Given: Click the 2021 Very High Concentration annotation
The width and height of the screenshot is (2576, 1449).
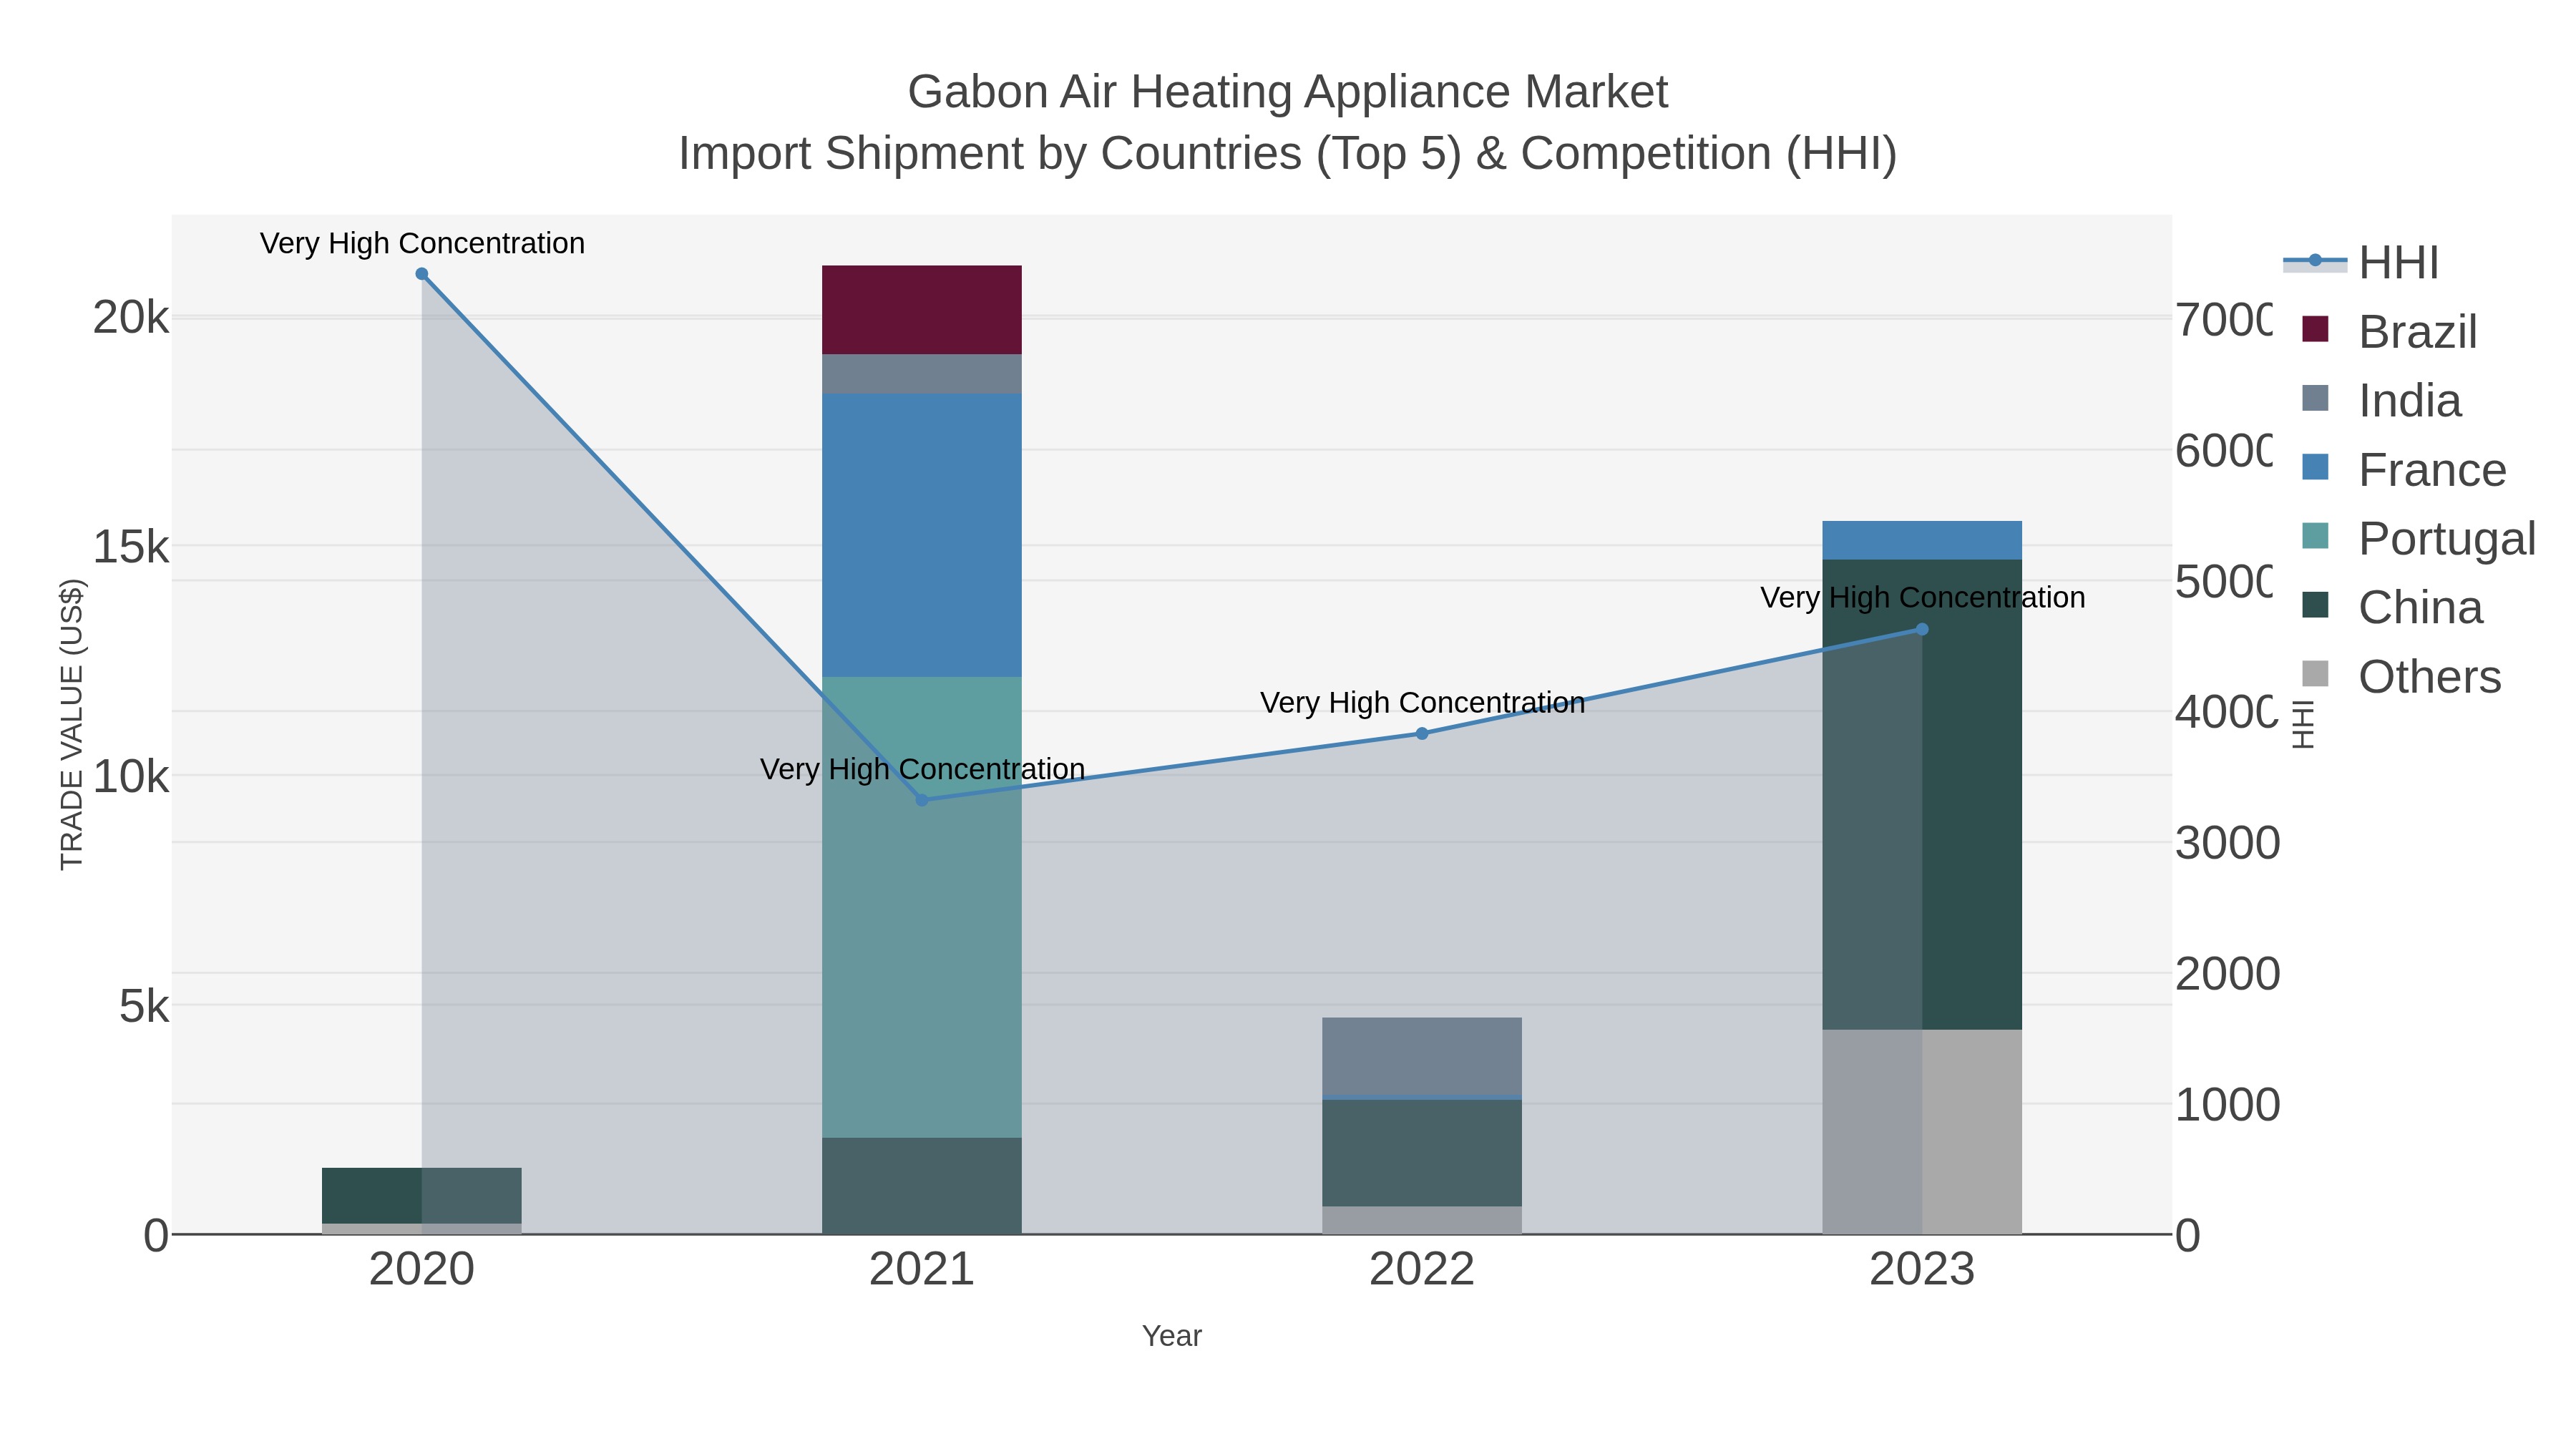Looking at the screenshot, I should [922, 769].
